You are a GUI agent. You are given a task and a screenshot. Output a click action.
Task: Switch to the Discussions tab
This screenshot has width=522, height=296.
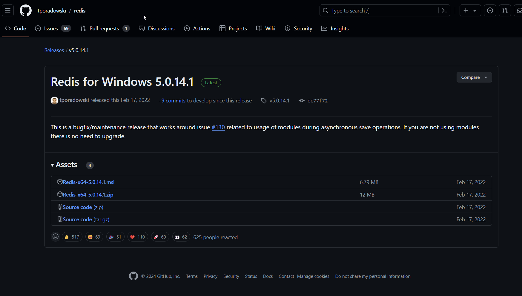(x=157, y=29)
